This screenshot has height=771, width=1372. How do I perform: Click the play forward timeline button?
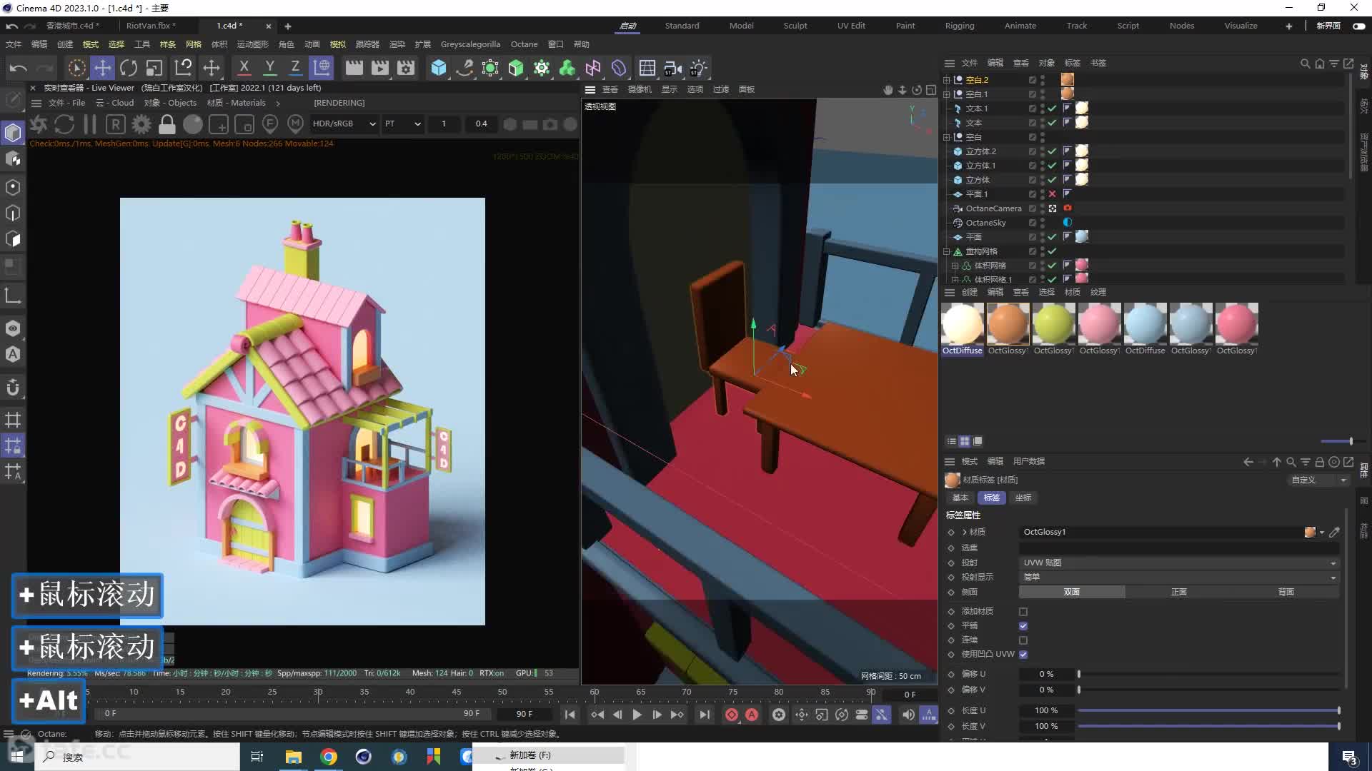tap(637, 715)
